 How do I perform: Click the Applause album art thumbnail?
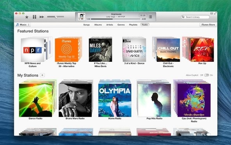(x=82, y=17)
